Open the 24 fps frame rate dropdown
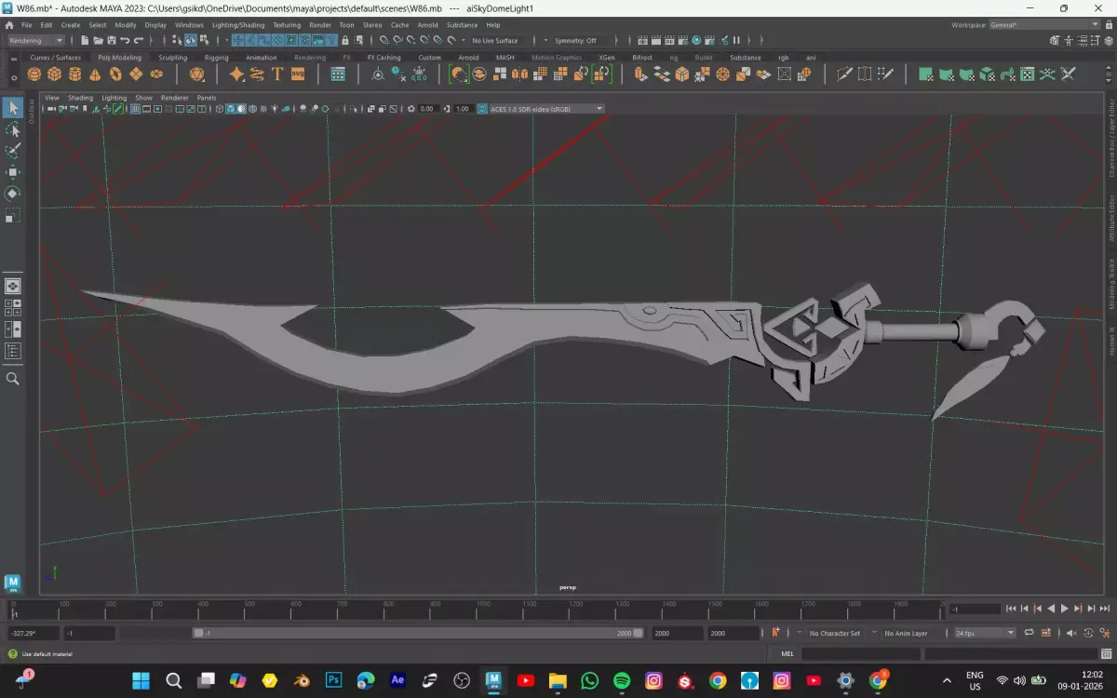 [x=985, y=633]
